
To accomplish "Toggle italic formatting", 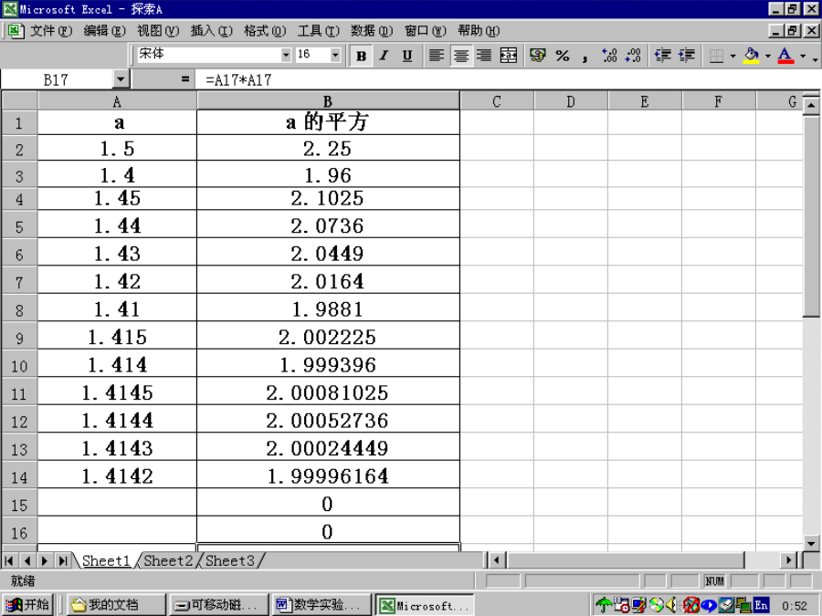I will click(x=384, y=56).
